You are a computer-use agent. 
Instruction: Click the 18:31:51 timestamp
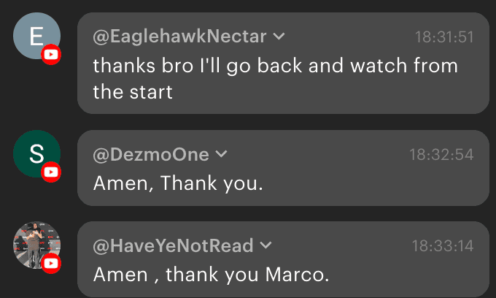pyautogui.click(x=444, y=37)
